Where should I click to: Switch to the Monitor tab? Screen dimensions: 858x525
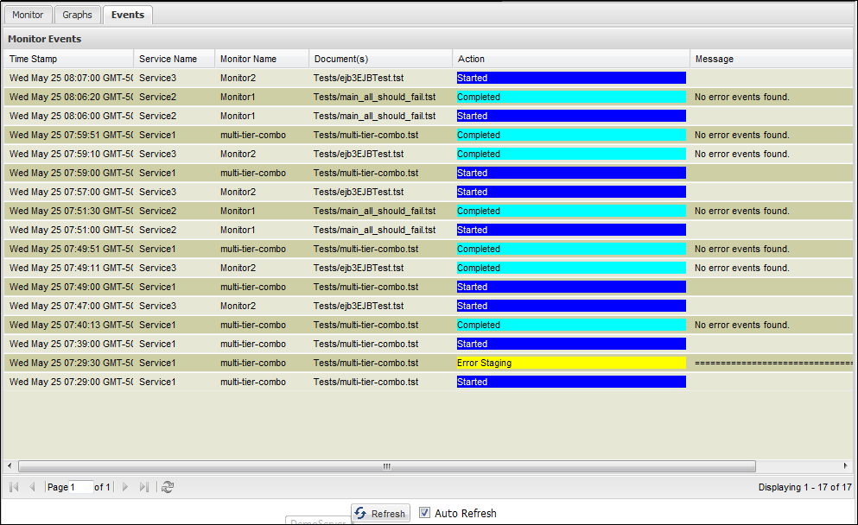[x=28, y=15]
